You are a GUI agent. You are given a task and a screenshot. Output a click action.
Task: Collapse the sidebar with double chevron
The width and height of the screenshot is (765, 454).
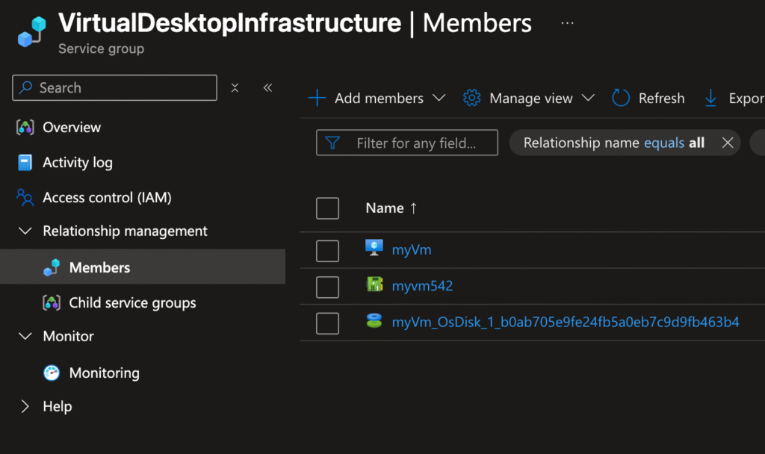click(268, 88)
